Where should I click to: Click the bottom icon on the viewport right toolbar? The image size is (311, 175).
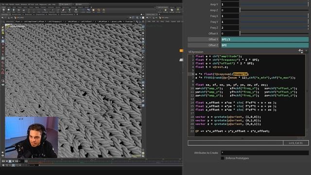pos(143,156)
